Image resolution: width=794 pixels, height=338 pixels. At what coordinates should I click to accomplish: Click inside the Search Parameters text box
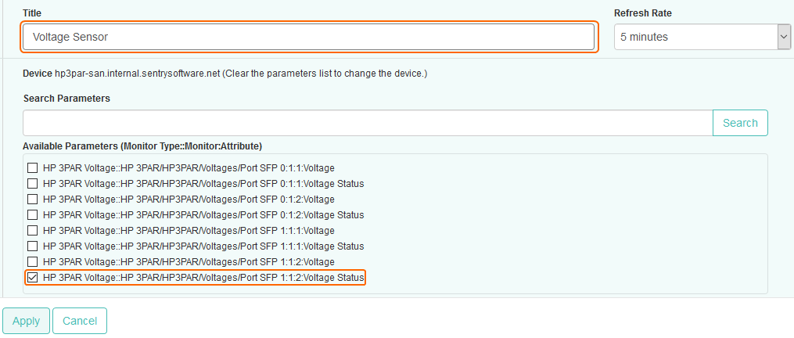(368, 123)
